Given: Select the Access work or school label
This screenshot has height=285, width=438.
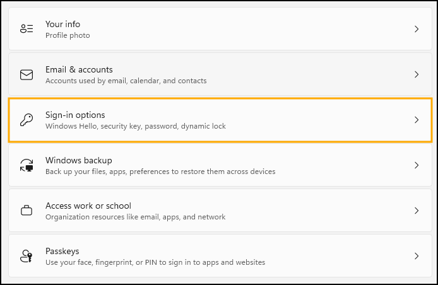Looking at the screenshot, I should point(88,206).
